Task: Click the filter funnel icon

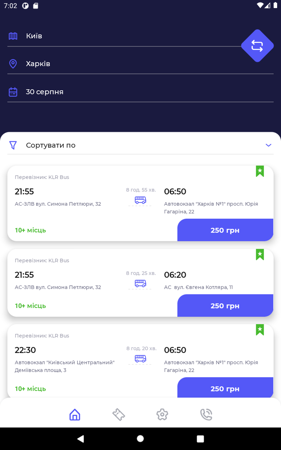Action: click(x=13, y=145)
